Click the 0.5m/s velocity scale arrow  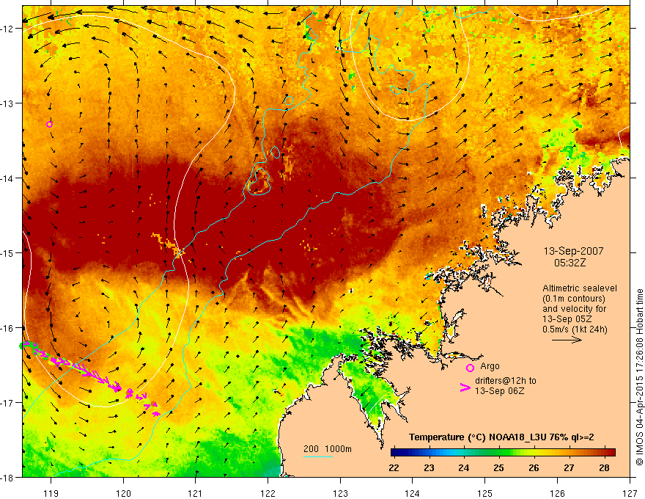567,340
